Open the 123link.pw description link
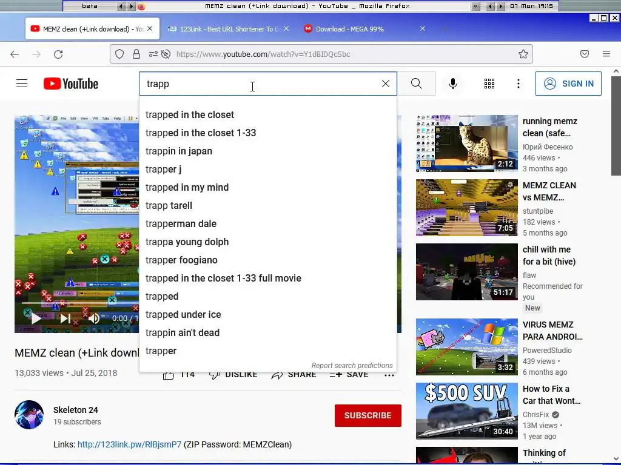Viewport: 621px width, 465px height. click(130, 444)
